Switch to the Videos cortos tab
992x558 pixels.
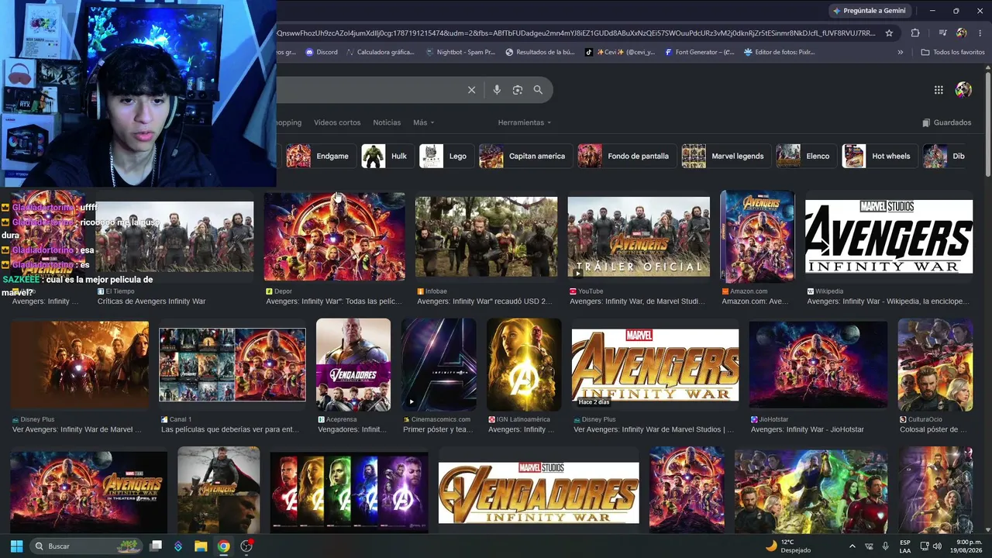(x=337, y=122)
